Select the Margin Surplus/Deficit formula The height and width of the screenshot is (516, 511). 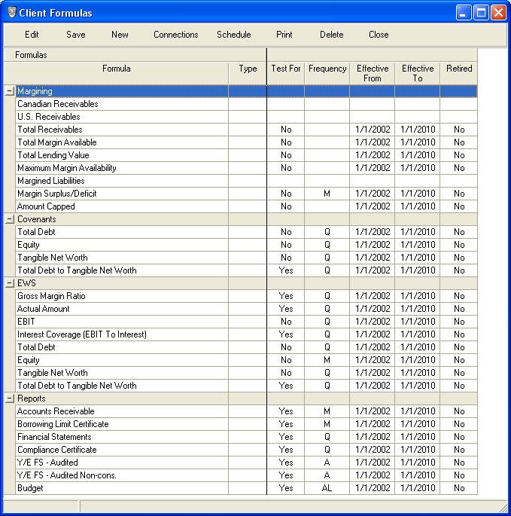[122, 194]
